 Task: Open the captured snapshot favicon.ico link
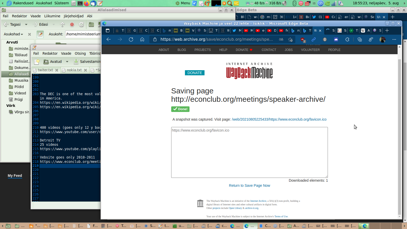pyautogui.click(x=279, y=119)
